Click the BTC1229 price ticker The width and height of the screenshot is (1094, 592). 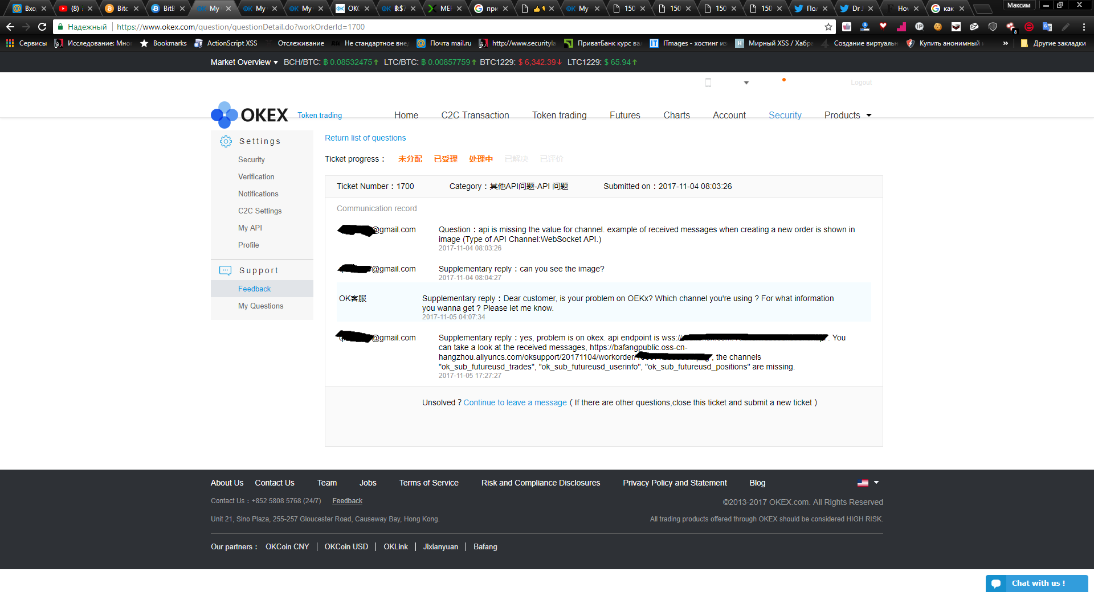click(521, 62)
